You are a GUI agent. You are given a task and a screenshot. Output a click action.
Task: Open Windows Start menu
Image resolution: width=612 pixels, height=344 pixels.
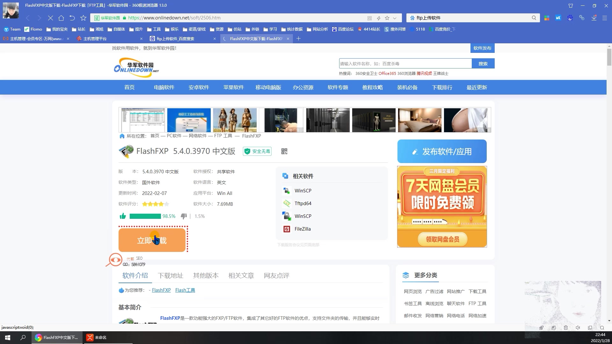point(8,337)
